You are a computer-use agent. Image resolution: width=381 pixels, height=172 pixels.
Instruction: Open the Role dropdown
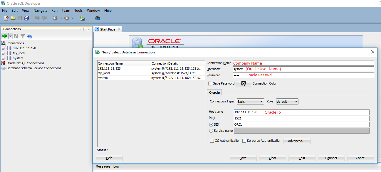pos(287,102)
